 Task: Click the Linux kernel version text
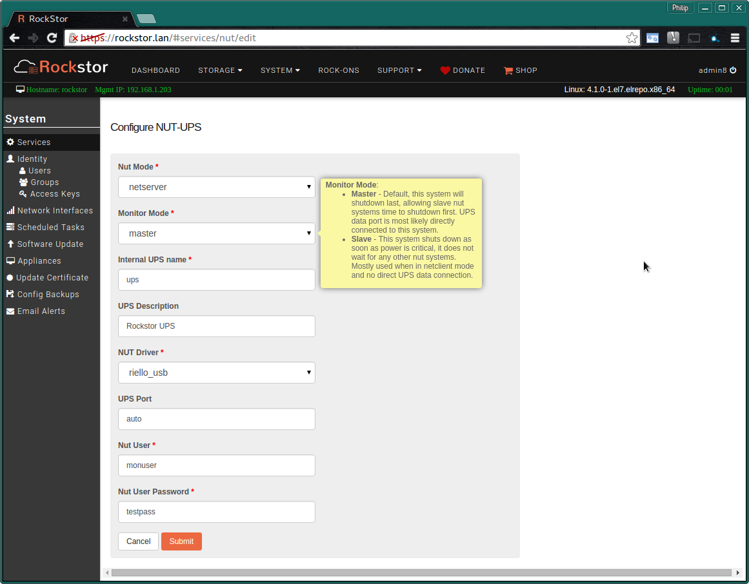tap(619, 89)
